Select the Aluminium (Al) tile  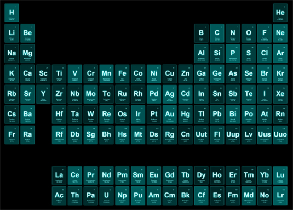tap(201, 54)
